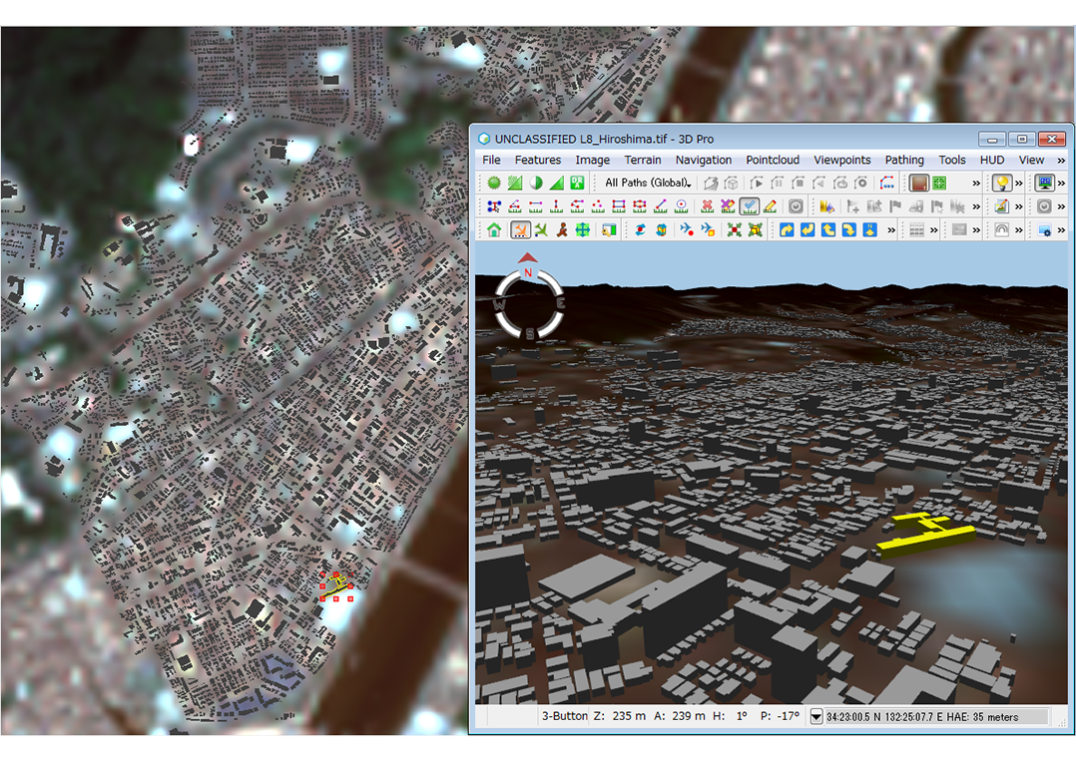Expand the toolbar overflow chevron near the lightbulb

tap(1019, 181)
